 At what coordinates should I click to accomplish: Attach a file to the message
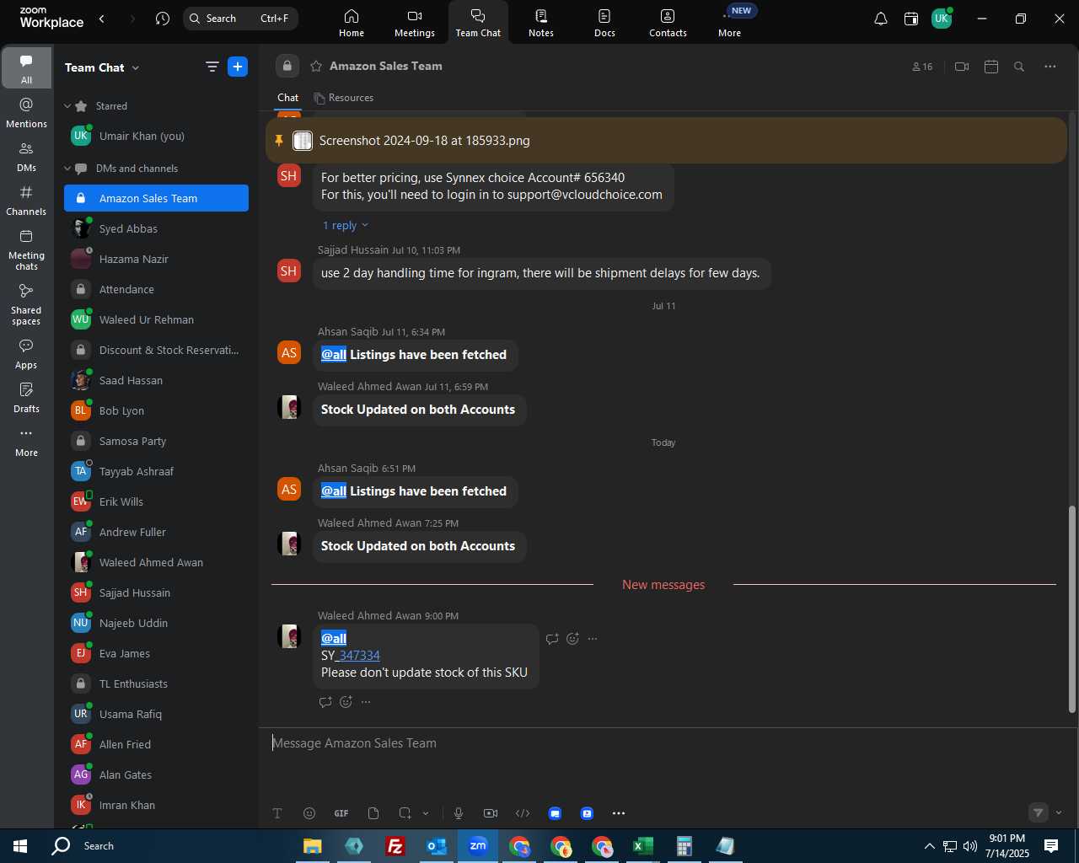373,813
